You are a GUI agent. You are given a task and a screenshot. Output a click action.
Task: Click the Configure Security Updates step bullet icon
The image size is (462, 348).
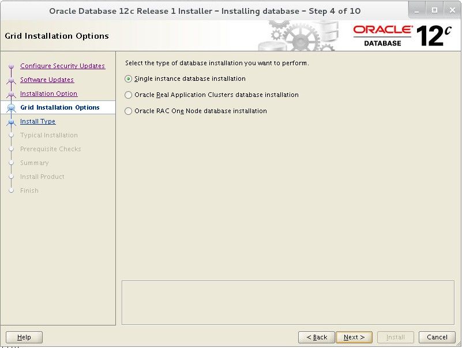[11, 66]
